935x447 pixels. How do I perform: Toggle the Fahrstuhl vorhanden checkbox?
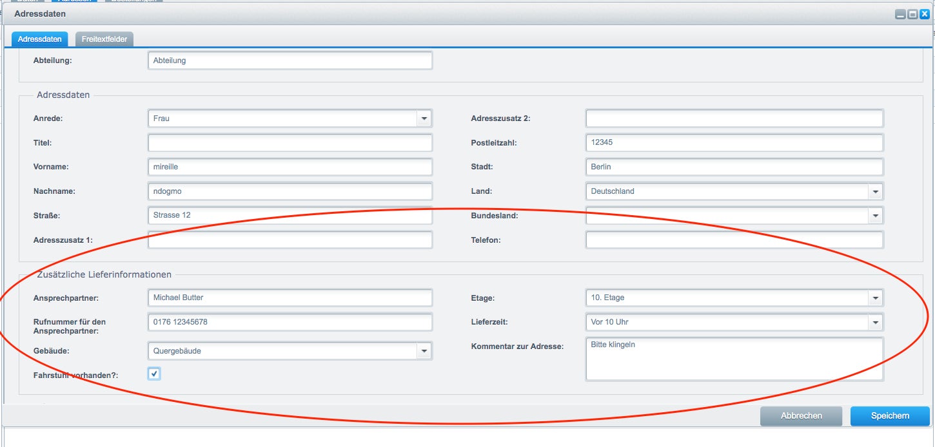pyautogui.click(x=154, y=374)
